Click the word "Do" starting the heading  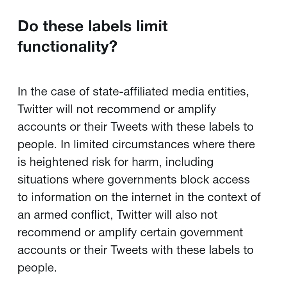click(28, 26)
